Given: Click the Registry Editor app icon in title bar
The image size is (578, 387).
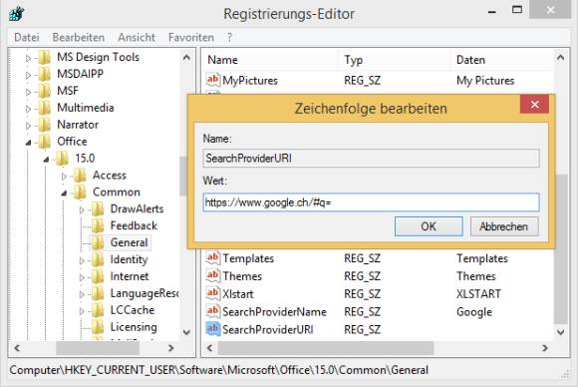Looking at the screenshot, I should 17,14.
